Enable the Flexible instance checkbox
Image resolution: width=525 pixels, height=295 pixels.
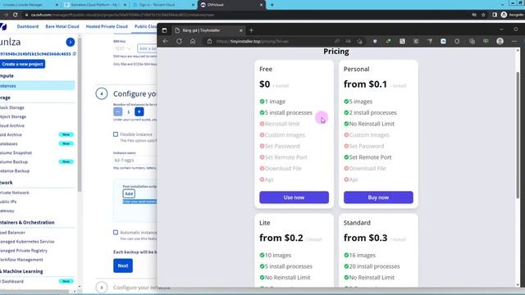tap(116, 134)
